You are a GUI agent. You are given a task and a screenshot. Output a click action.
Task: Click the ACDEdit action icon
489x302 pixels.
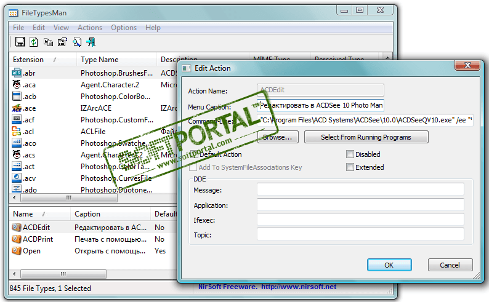[x=17, y=228]
